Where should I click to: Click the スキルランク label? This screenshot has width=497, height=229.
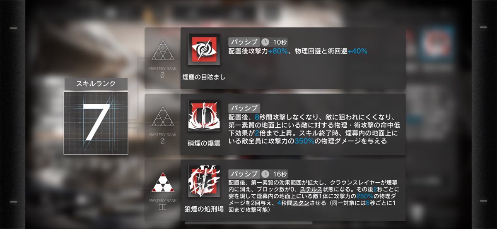click(x=96, y=83)
